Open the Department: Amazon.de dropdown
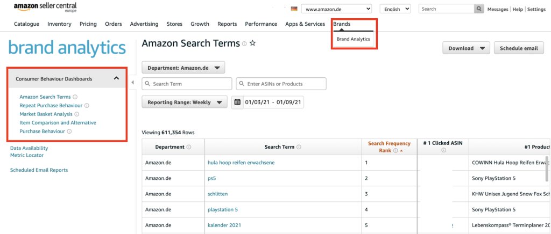 (x=183, y=68)
